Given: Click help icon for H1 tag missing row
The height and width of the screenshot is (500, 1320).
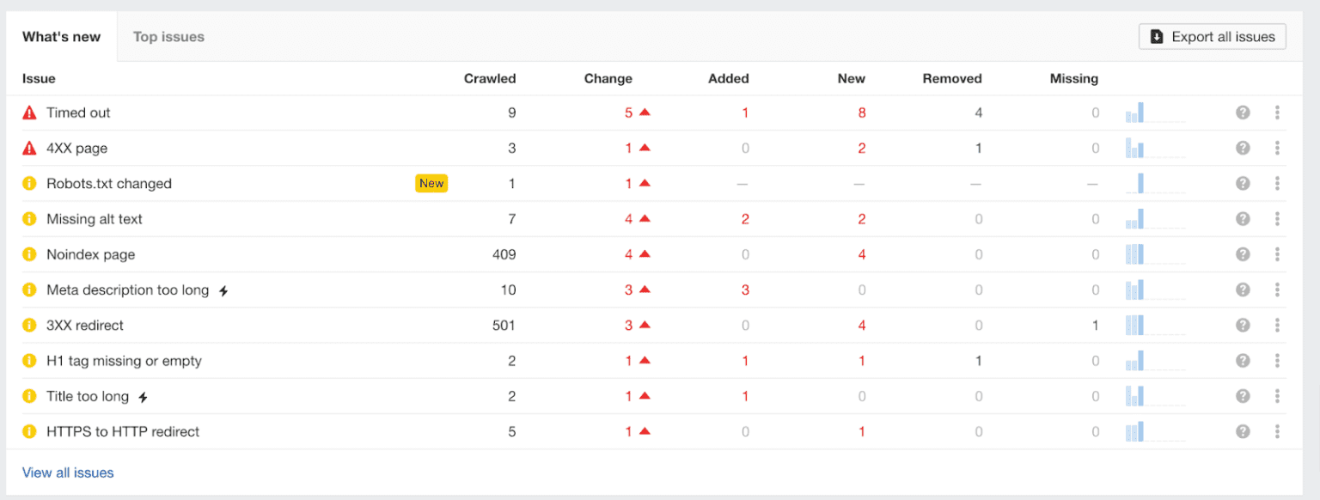Looking at the screenshot, I should tap(1243, 361).
